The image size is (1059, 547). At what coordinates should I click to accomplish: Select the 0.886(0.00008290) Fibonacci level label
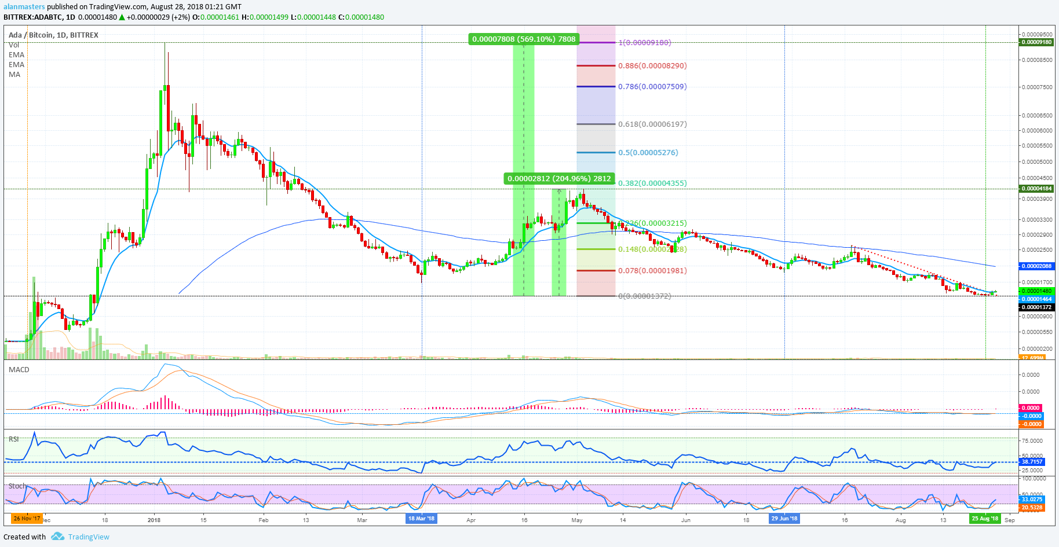[x=652, y=65]
